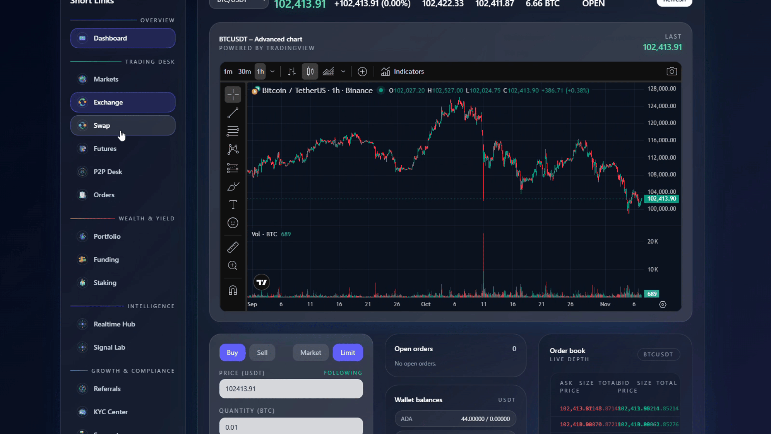Switch the order form to Sell
The width and height of the screenshot is (771, 434).
tap(262, 352)
